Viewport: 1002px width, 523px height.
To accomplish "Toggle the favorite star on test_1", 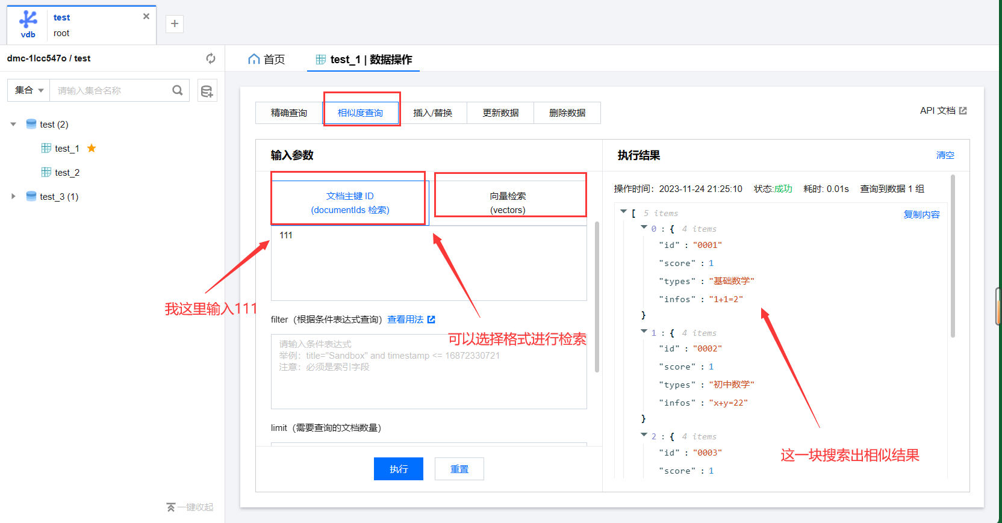I will tap(92, 148).
